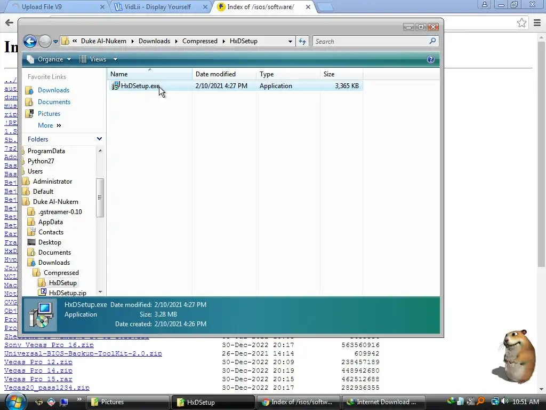Select Default folder in the tree
The image size is (546, 410).
(43, 192)
